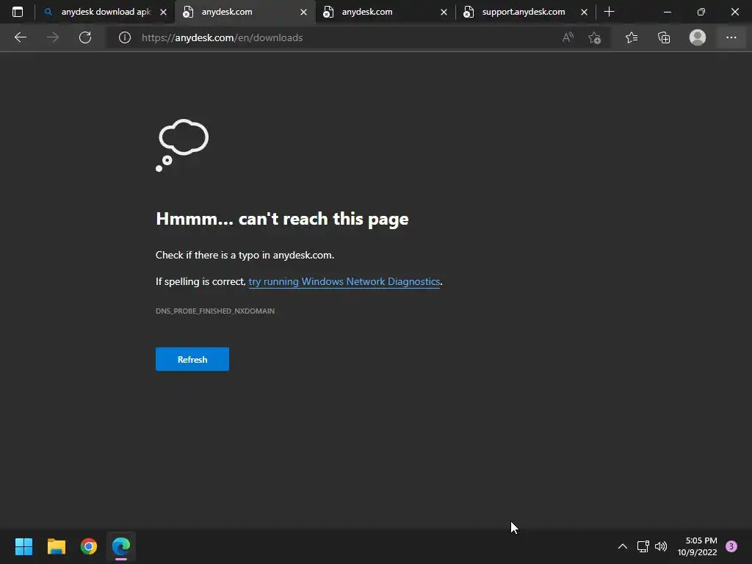This screenshot has height=564, width=752.
Task: Click the 'Check if there is a typo' text
Action: (x=245, y=255)
